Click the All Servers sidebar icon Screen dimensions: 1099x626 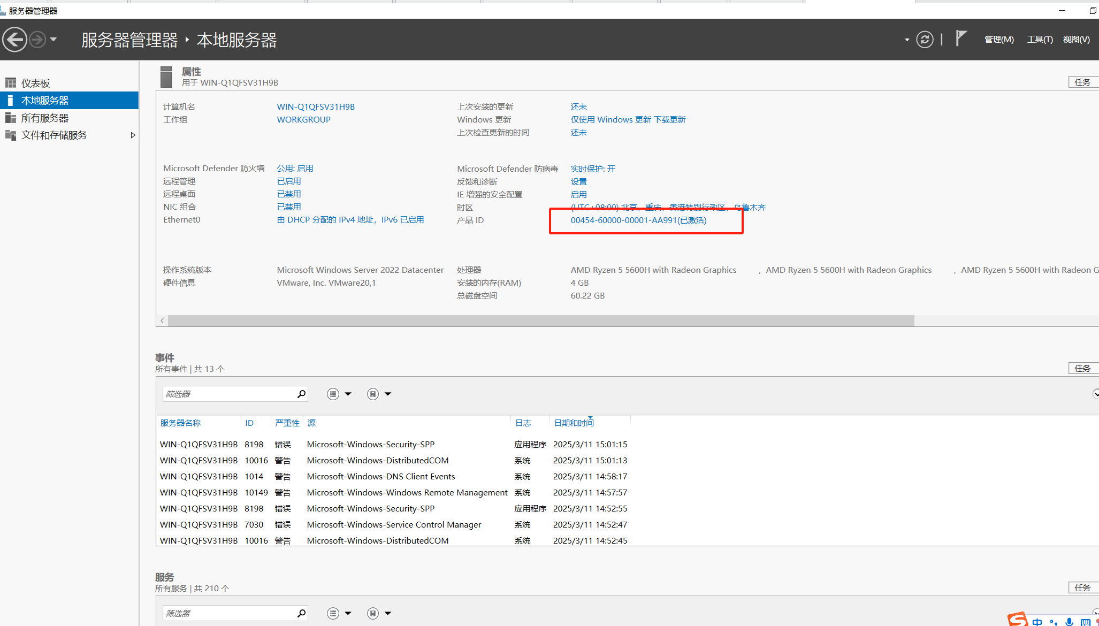click(11, 118)
